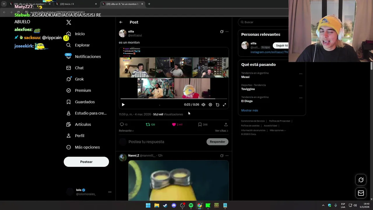Viewport: 373px width, 210px height.
Task: Switch to Inicio / X browser tab
Action: click(76, 4)
